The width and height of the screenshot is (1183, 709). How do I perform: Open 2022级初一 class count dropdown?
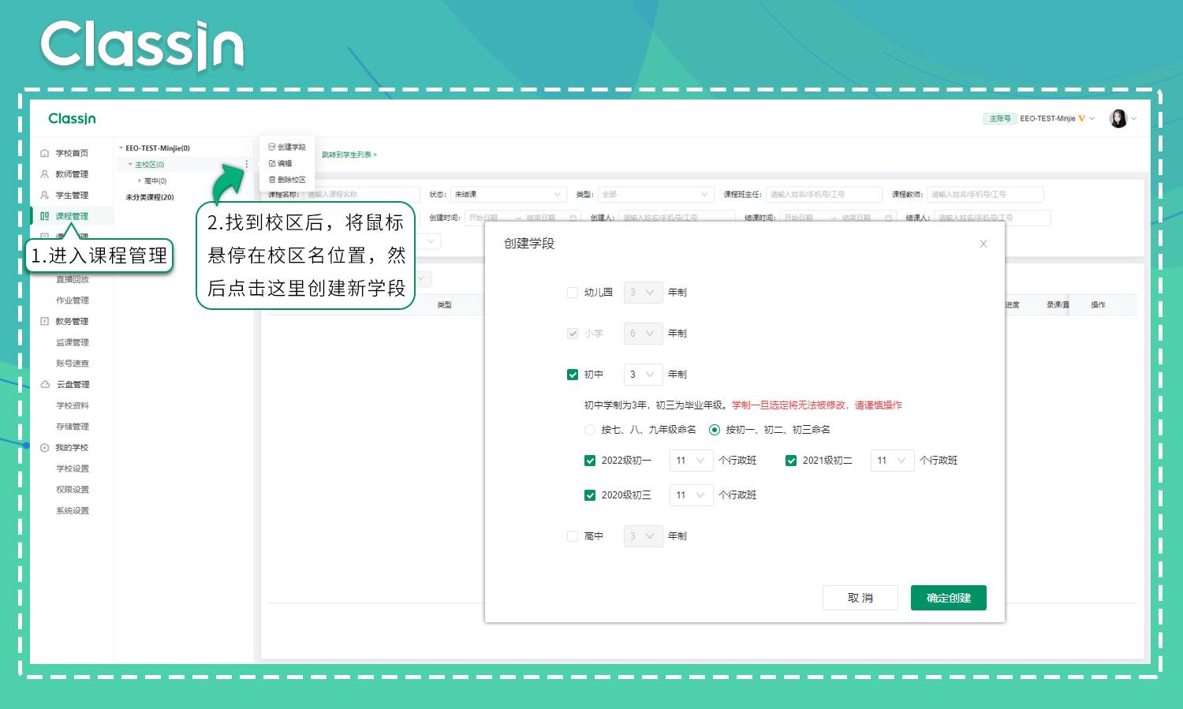click(692, 461)
